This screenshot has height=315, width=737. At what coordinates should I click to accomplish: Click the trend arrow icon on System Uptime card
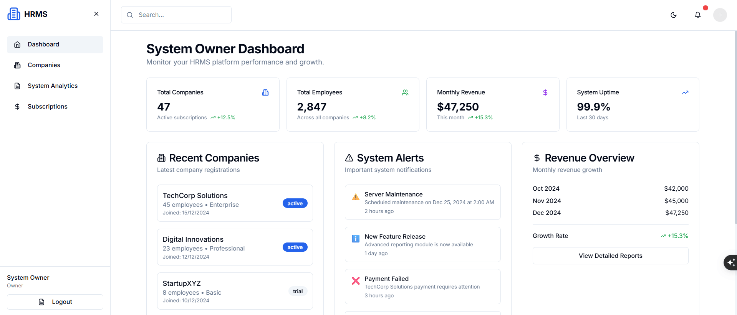click(x=685, y=92)
